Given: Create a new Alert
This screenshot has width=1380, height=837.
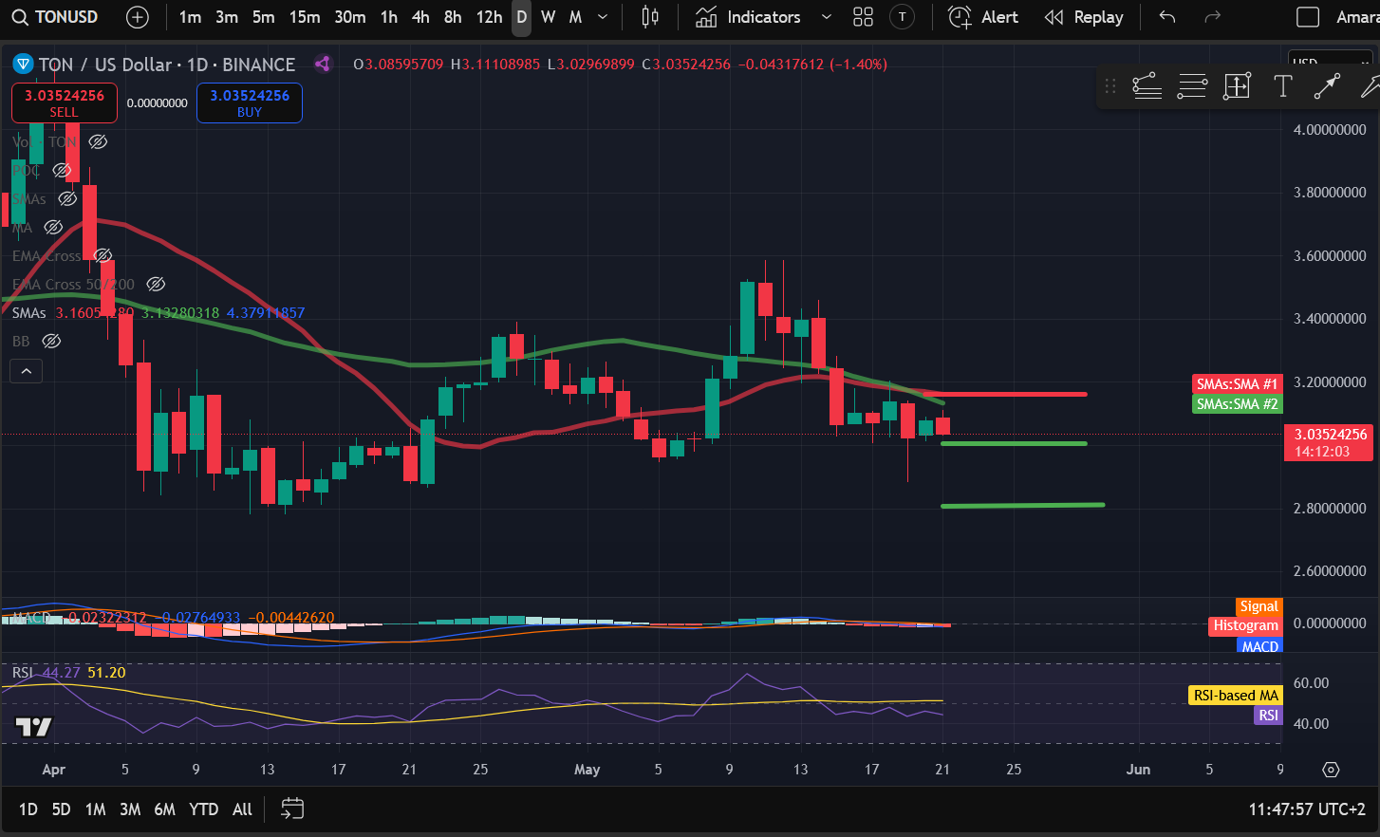Looking at the screenshot, I should [983, 17].
